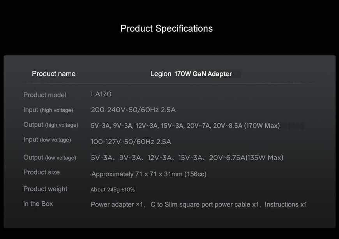Image resolution: width=339 pixels, height=239 pixels.
Task: Select the Output (high voltage) label
Action: click(x=51, y=125)
